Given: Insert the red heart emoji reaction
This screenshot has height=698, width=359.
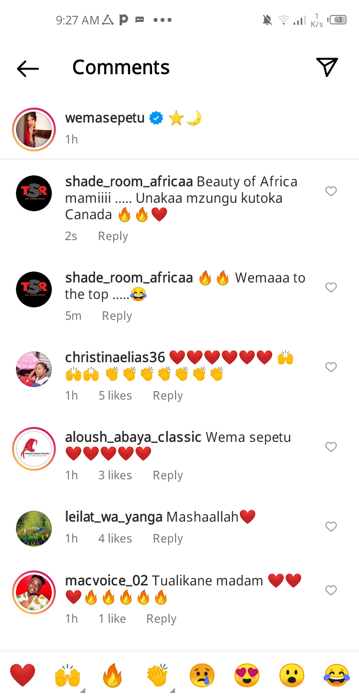Looking at the screenshot, I should (23, 676).
